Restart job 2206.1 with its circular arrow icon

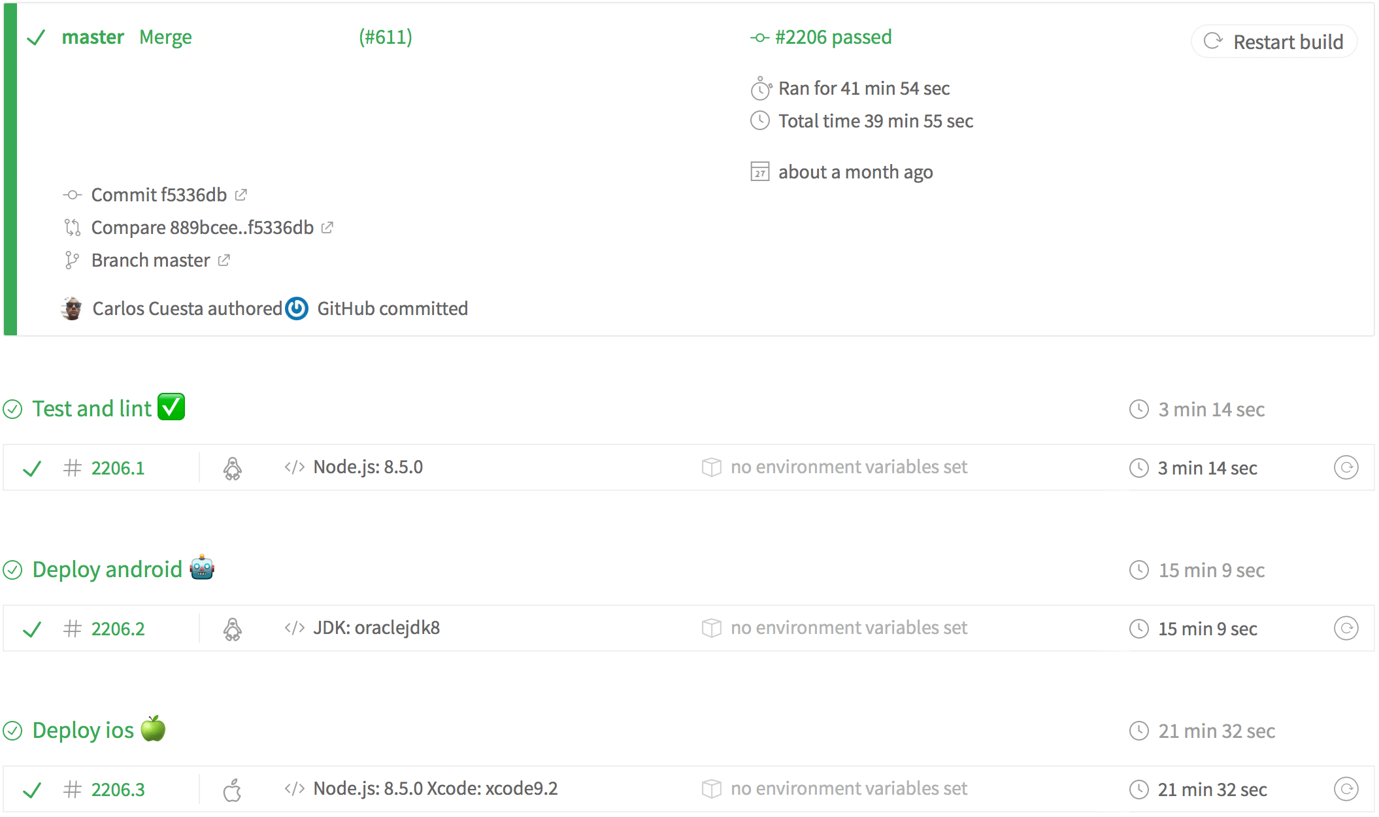pyautogui.click(x=1346, y=468)
